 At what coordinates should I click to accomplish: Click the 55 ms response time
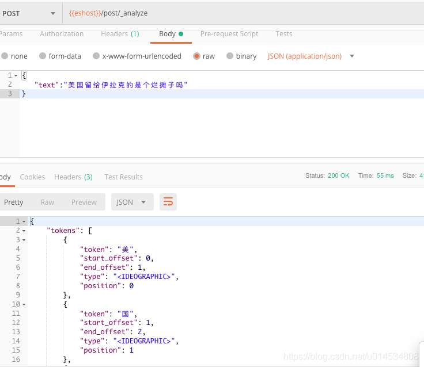coord(385,175)
